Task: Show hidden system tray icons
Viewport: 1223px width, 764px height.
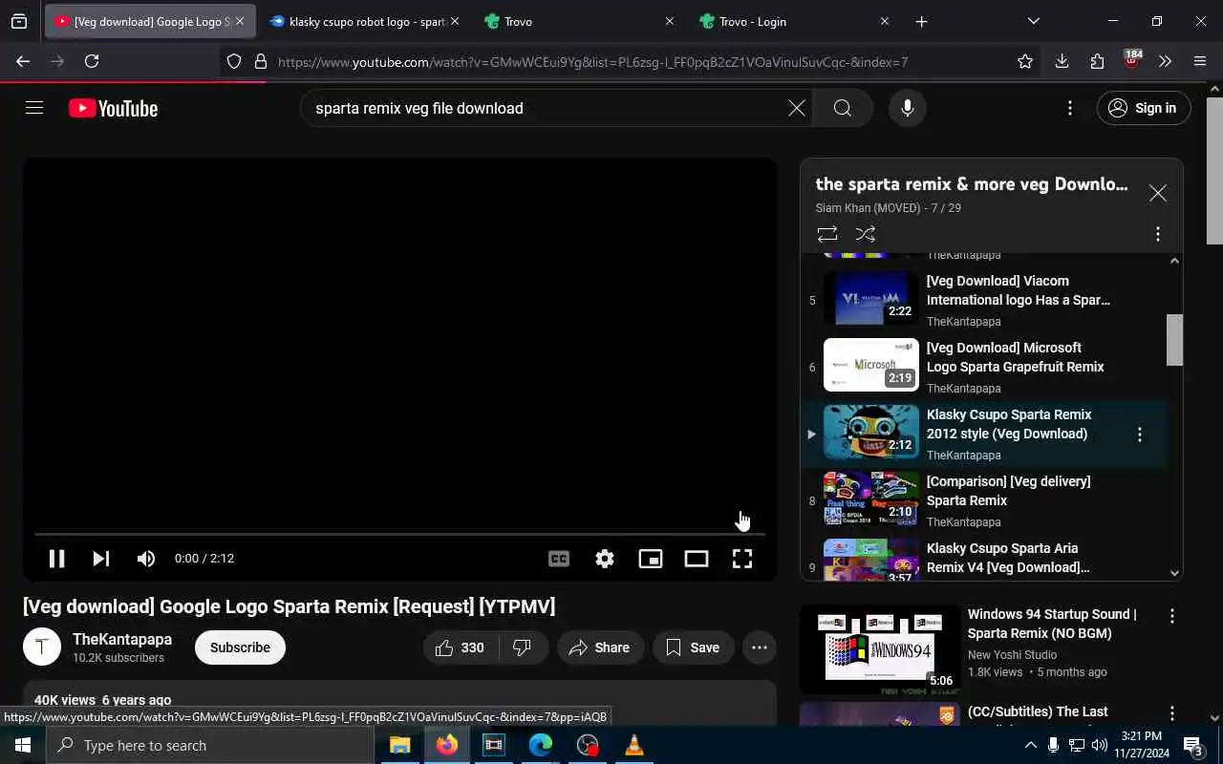Action: [x=1030, y=745]
